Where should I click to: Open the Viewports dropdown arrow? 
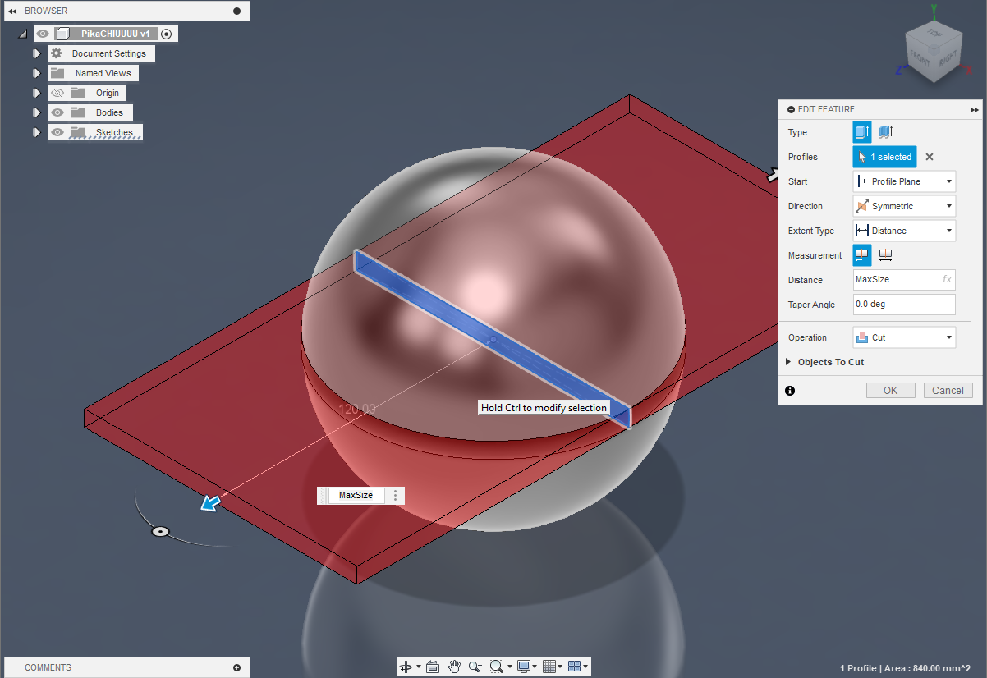pos(585,667)
